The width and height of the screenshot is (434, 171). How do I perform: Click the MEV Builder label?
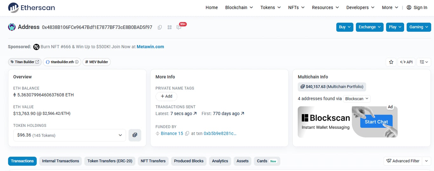coord(97,62)
